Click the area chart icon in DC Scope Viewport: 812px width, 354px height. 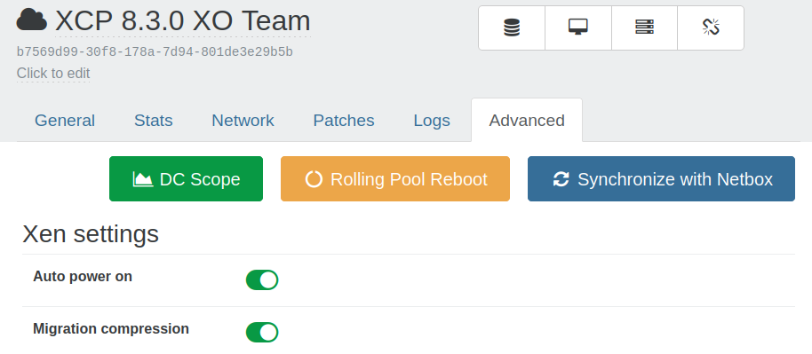click(x=143, y=179)
